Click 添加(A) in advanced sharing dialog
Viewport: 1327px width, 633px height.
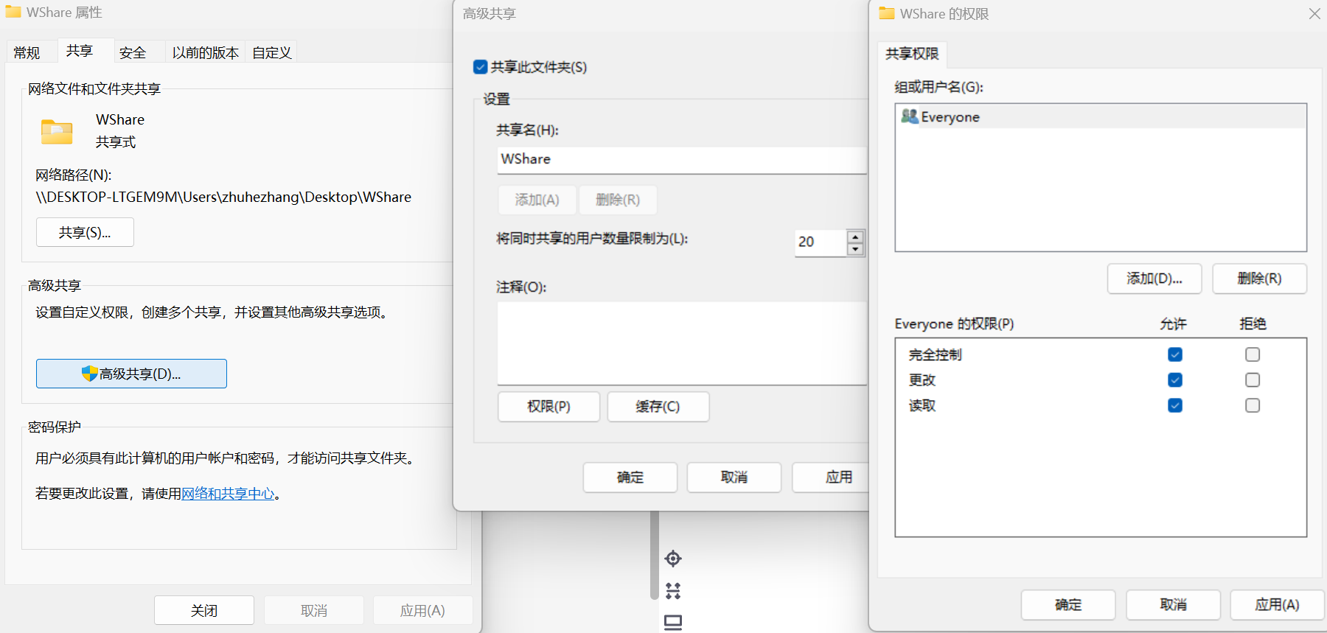pyautogui.click(x=537, y=200)
